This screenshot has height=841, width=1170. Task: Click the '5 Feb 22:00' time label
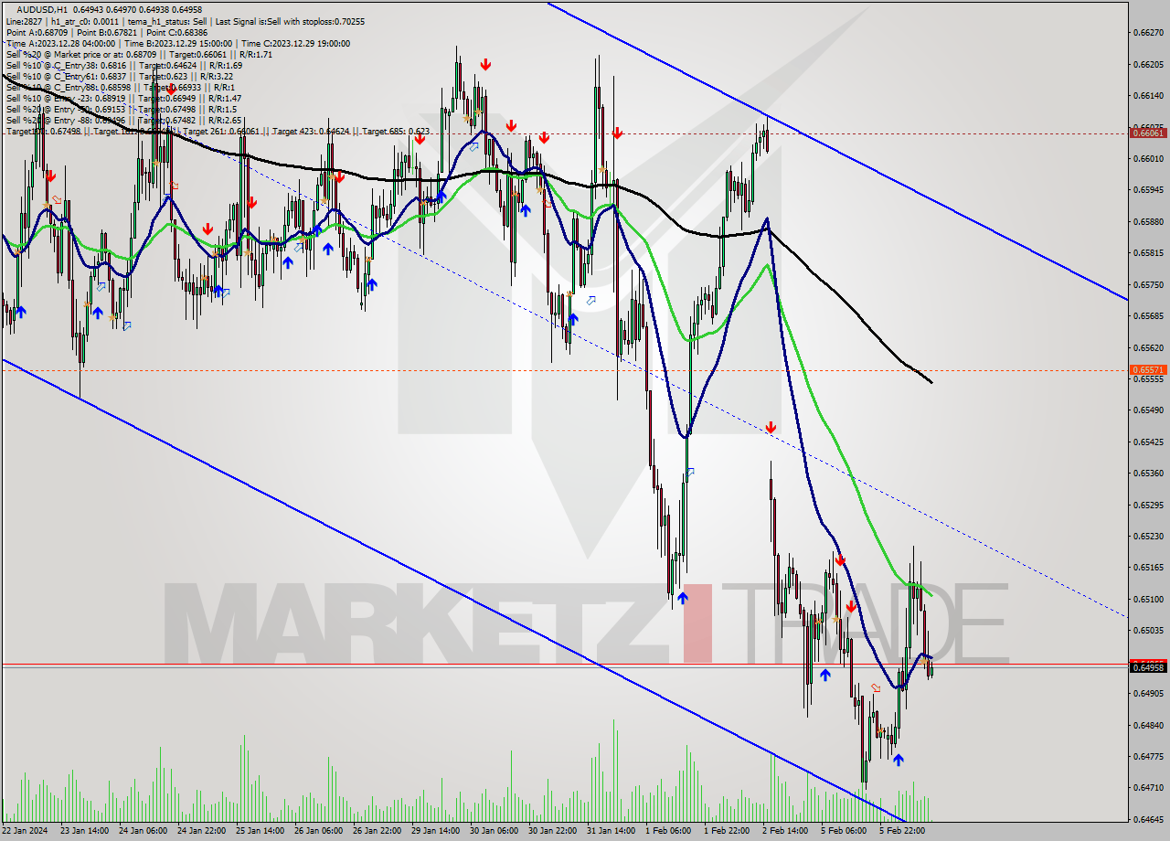pyautogui.click(x=902, y=831)
